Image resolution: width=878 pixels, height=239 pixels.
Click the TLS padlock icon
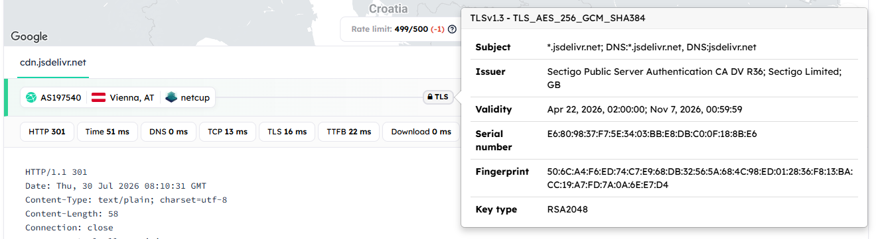click(x=431, y=97)
